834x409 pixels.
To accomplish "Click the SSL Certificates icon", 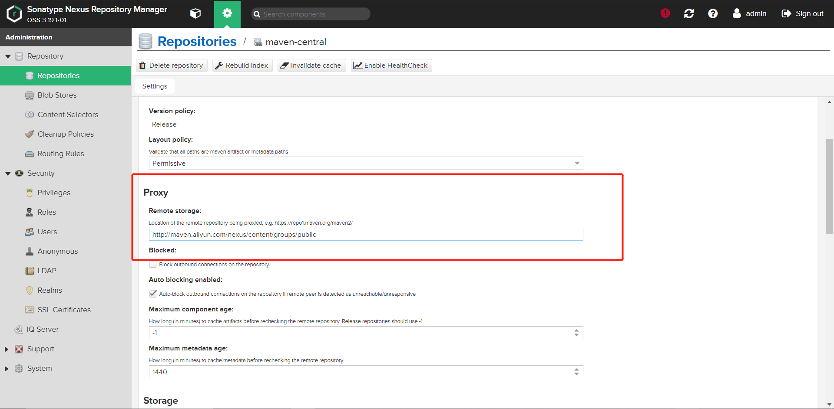I will (30, 310).
